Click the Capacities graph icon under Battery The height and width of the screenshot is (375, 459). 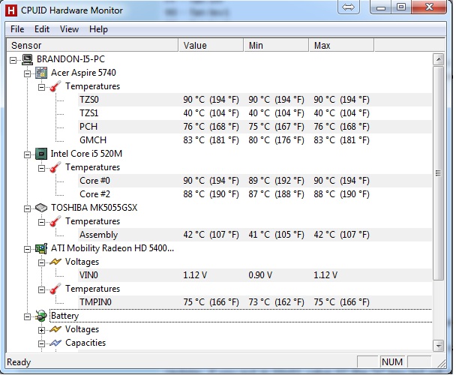(x=55, y=343)
